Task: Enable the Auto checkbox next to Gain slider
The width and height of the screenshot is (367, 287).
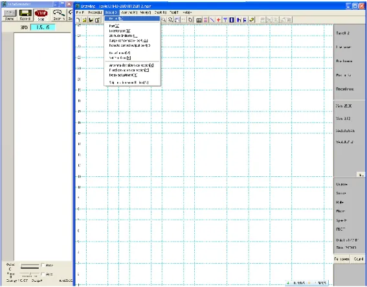Action: tap(43, 265)
